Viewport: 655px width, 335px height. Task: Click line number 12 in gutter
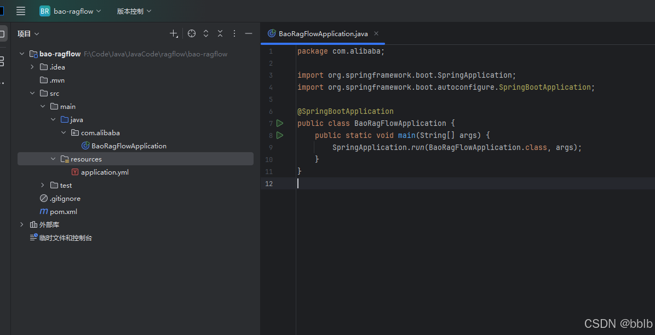point(268,183)
